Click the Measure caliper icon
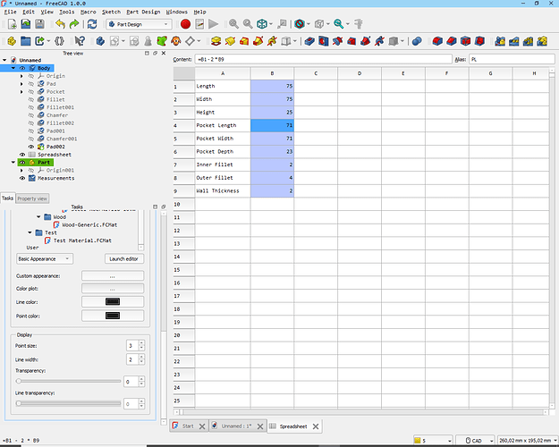The height and width of the screenshot is (447, 559). point(359,24)
